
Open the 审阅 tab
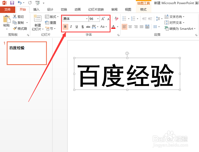[114, 10]
